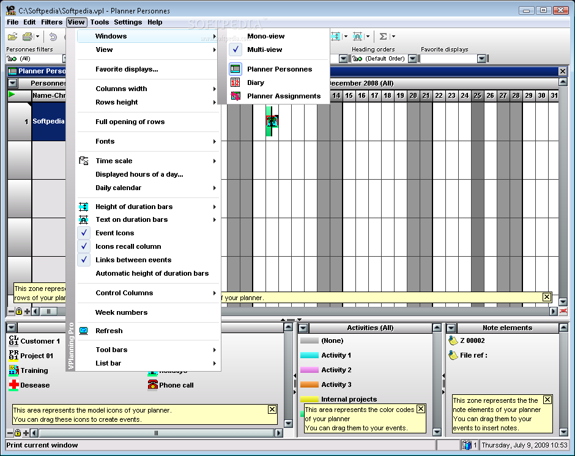Open the Activities panel header dropdown
This screenshot has height=456, width=575.
(x=303, y=328)
